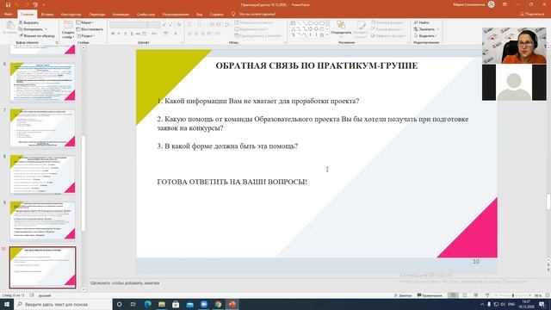
Task: Click question 3 'В какой форме должна быть эта помощь?'
Action: 227,146
